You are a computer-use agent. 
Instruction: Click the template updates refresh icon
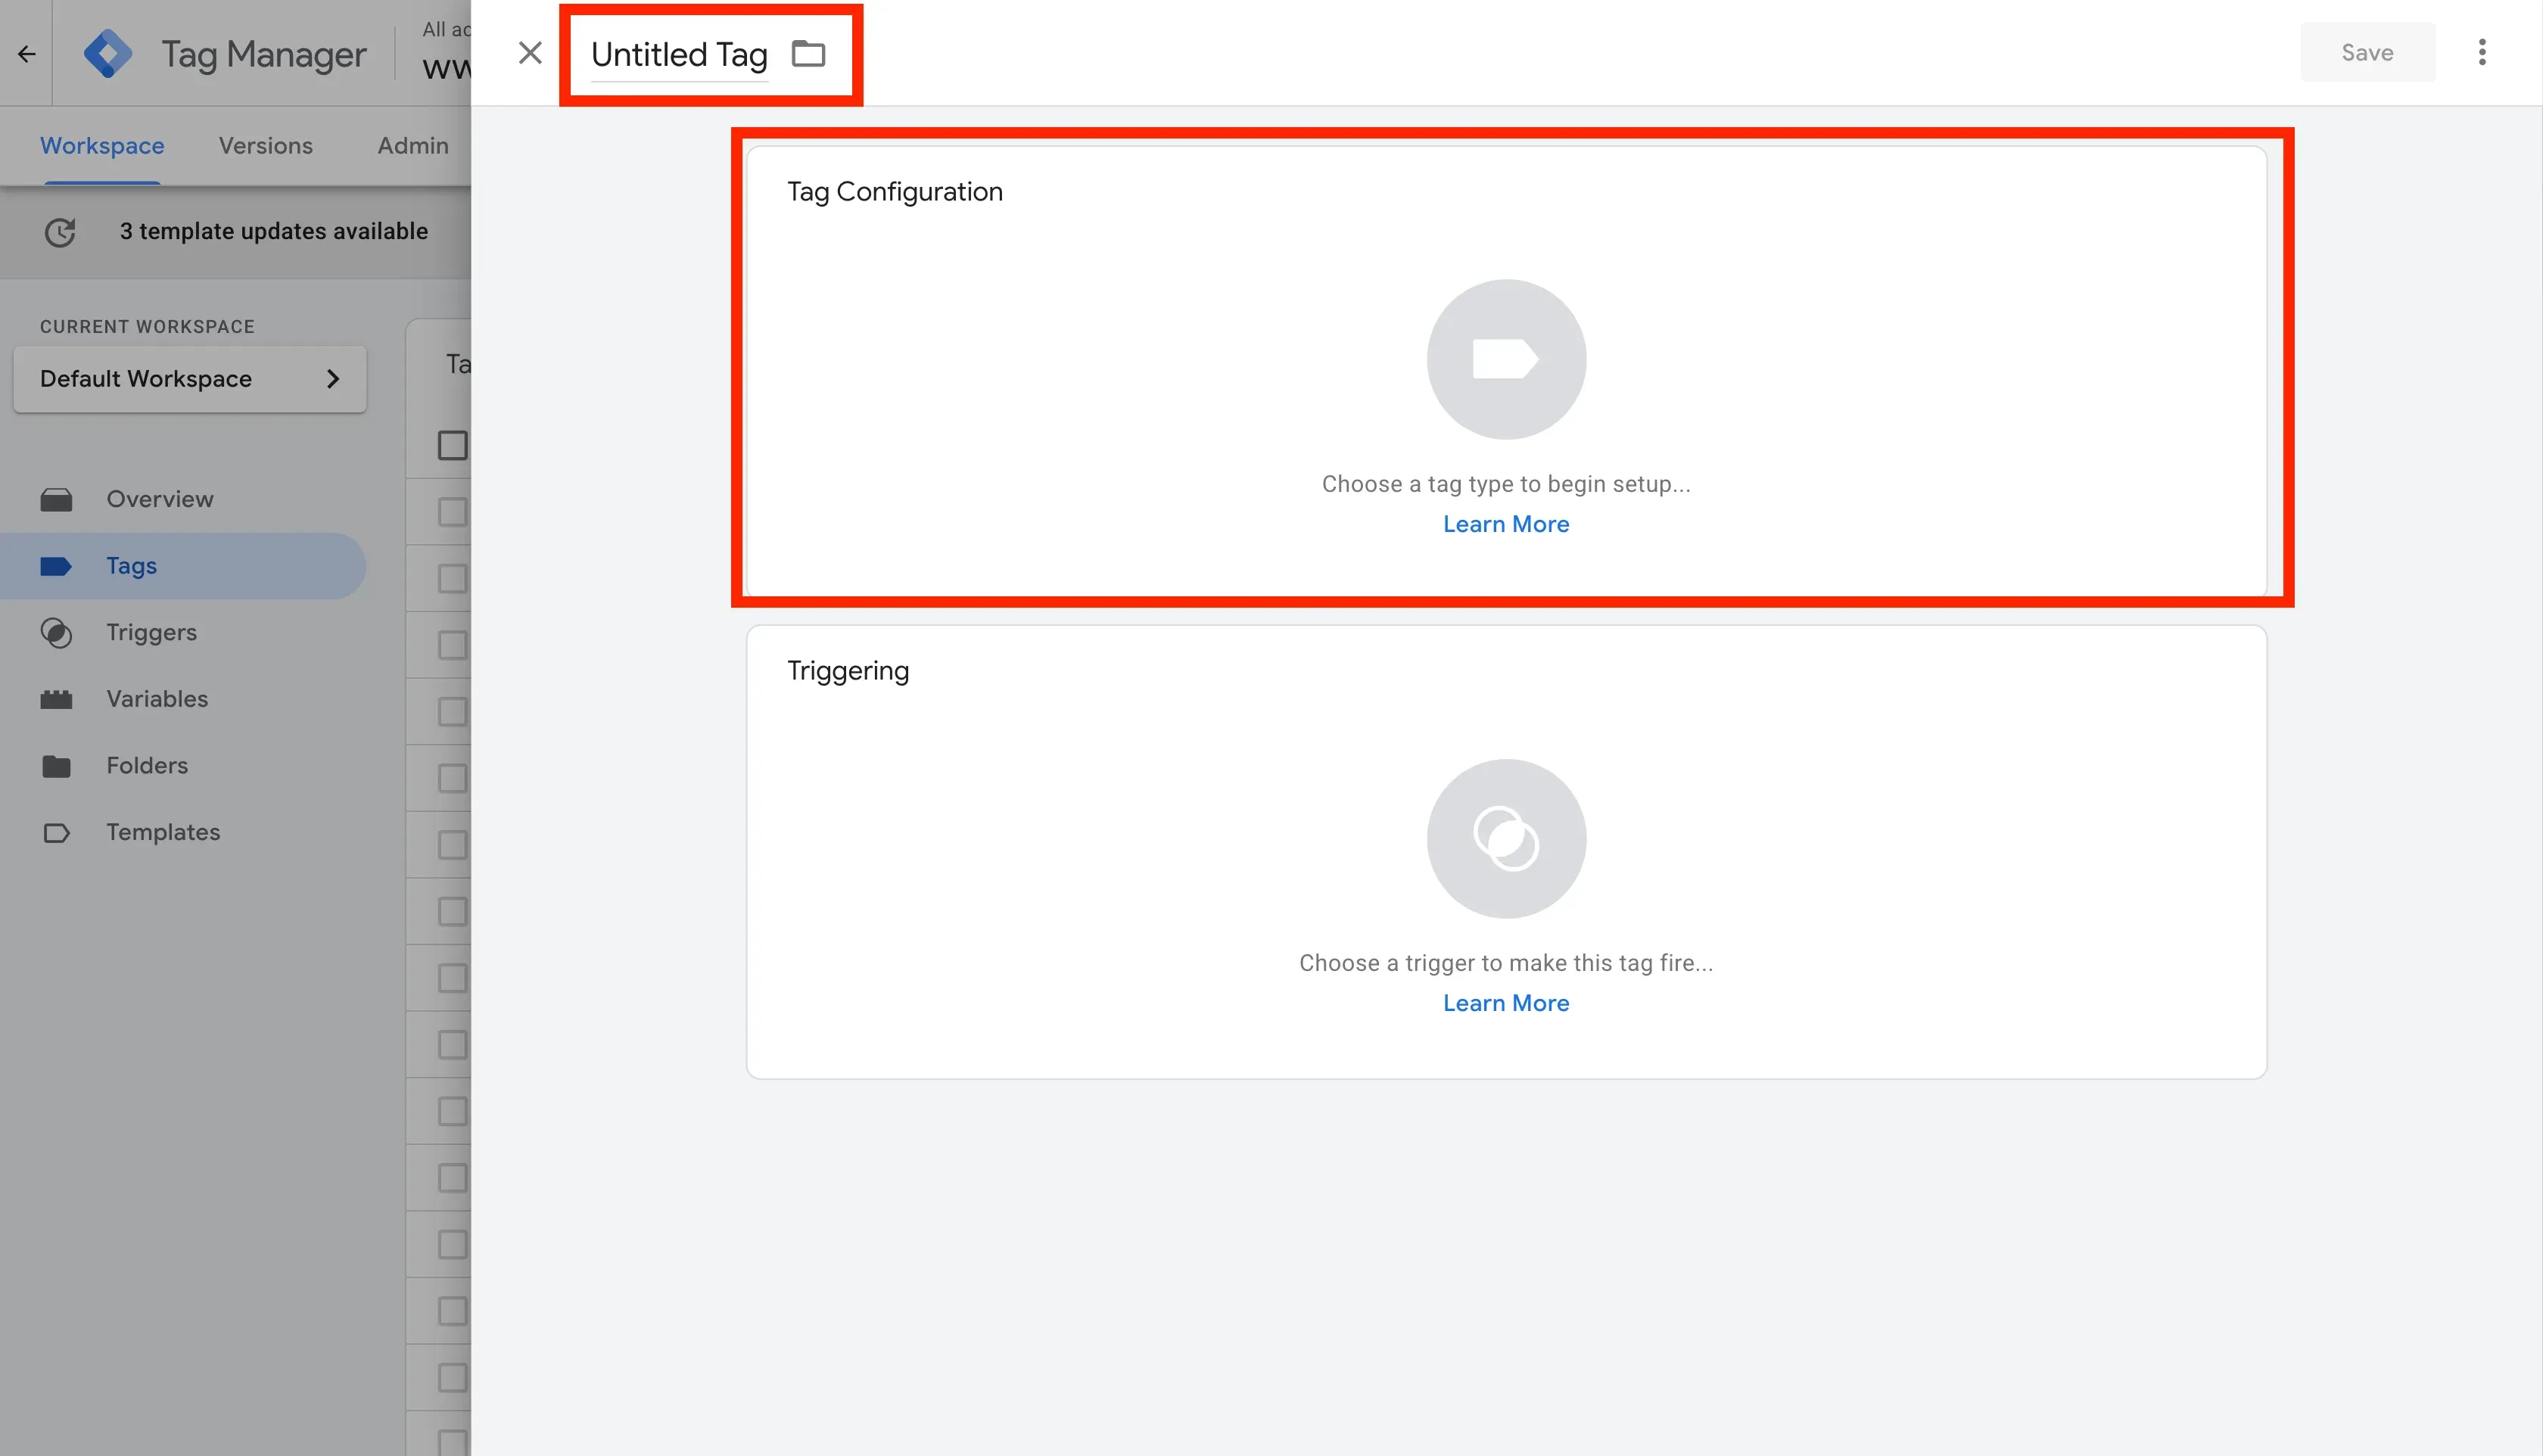[x=60, y=232]
